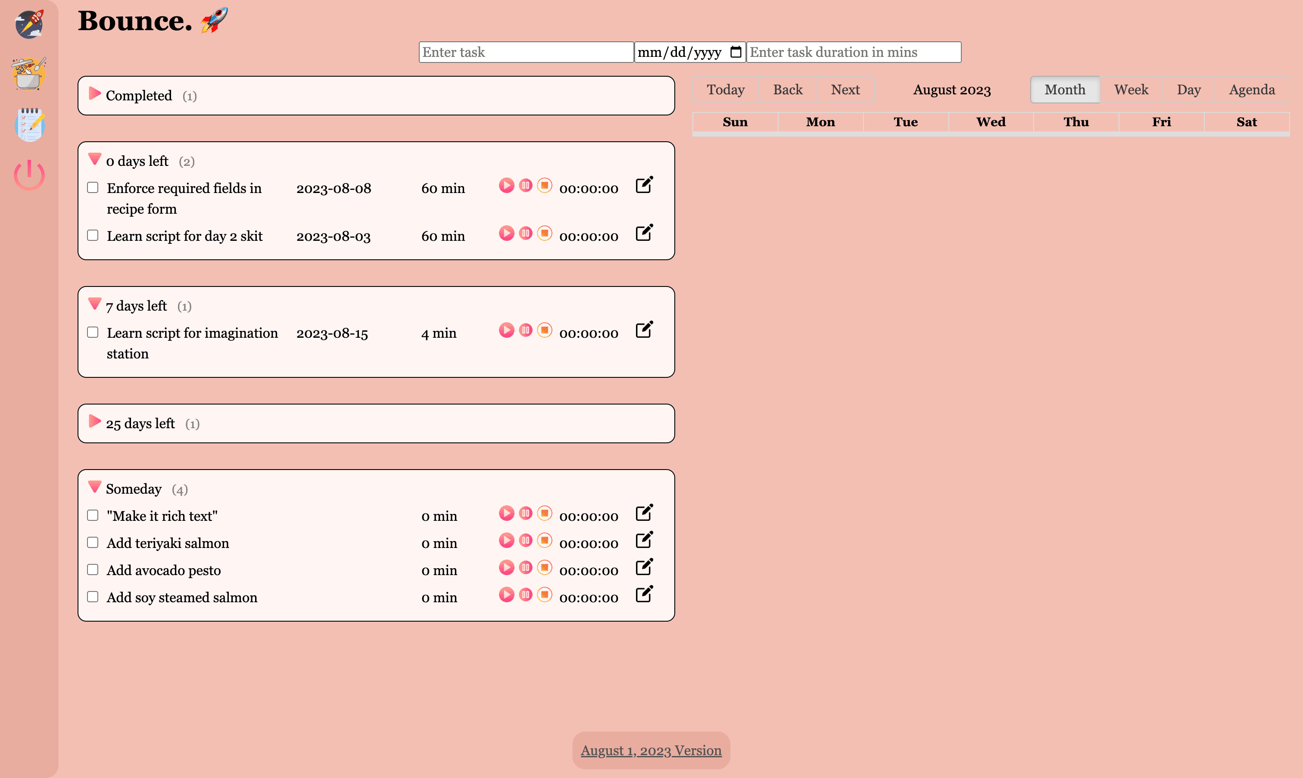Expand the Completed section

[94, 94]
